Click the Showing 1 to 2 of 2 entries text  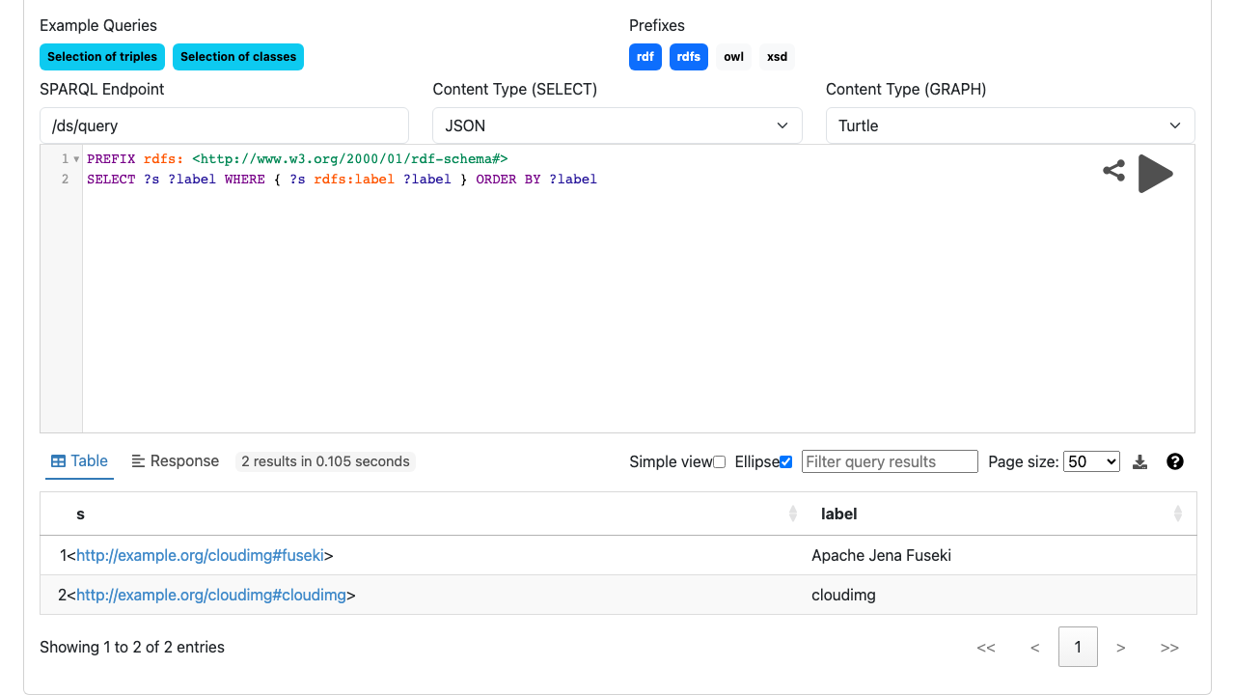132,647
